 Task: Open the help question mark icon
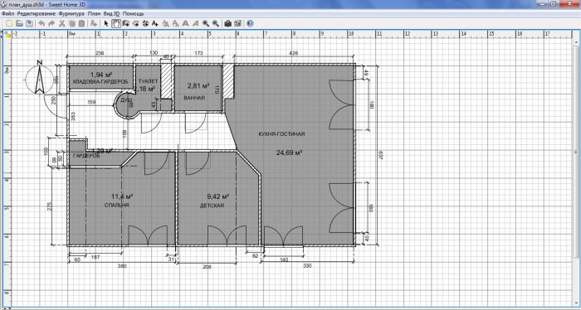[250, 23]
